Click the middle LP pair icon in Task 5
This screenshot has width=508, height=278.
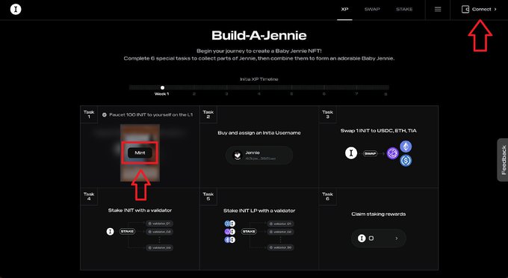229,232
